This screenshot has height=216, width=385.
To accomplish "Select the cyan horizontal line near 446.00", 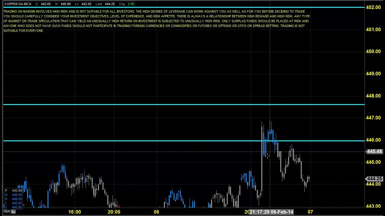I will pos(183,141).
